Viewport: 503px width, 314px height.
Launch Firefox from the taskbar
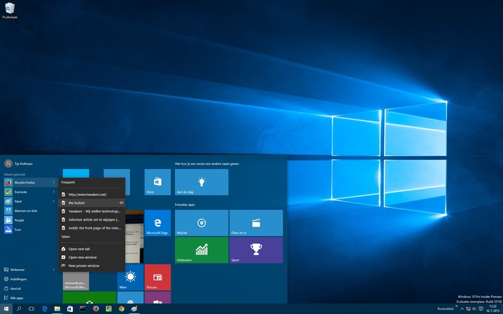(x=96, y=309)
